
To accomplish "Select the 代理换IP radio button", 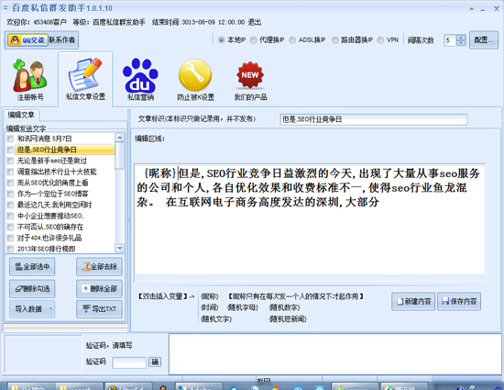I will click(253, 39).
